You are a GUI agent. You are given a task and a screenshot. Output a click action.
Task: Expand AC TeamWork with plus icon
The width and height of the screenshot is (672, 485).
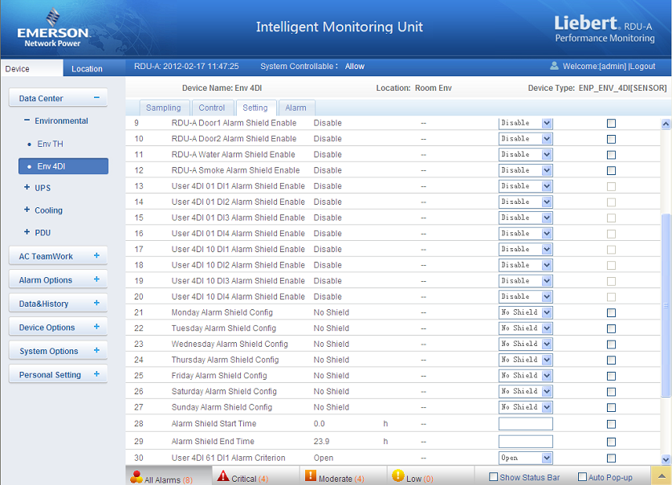point(96,256)
